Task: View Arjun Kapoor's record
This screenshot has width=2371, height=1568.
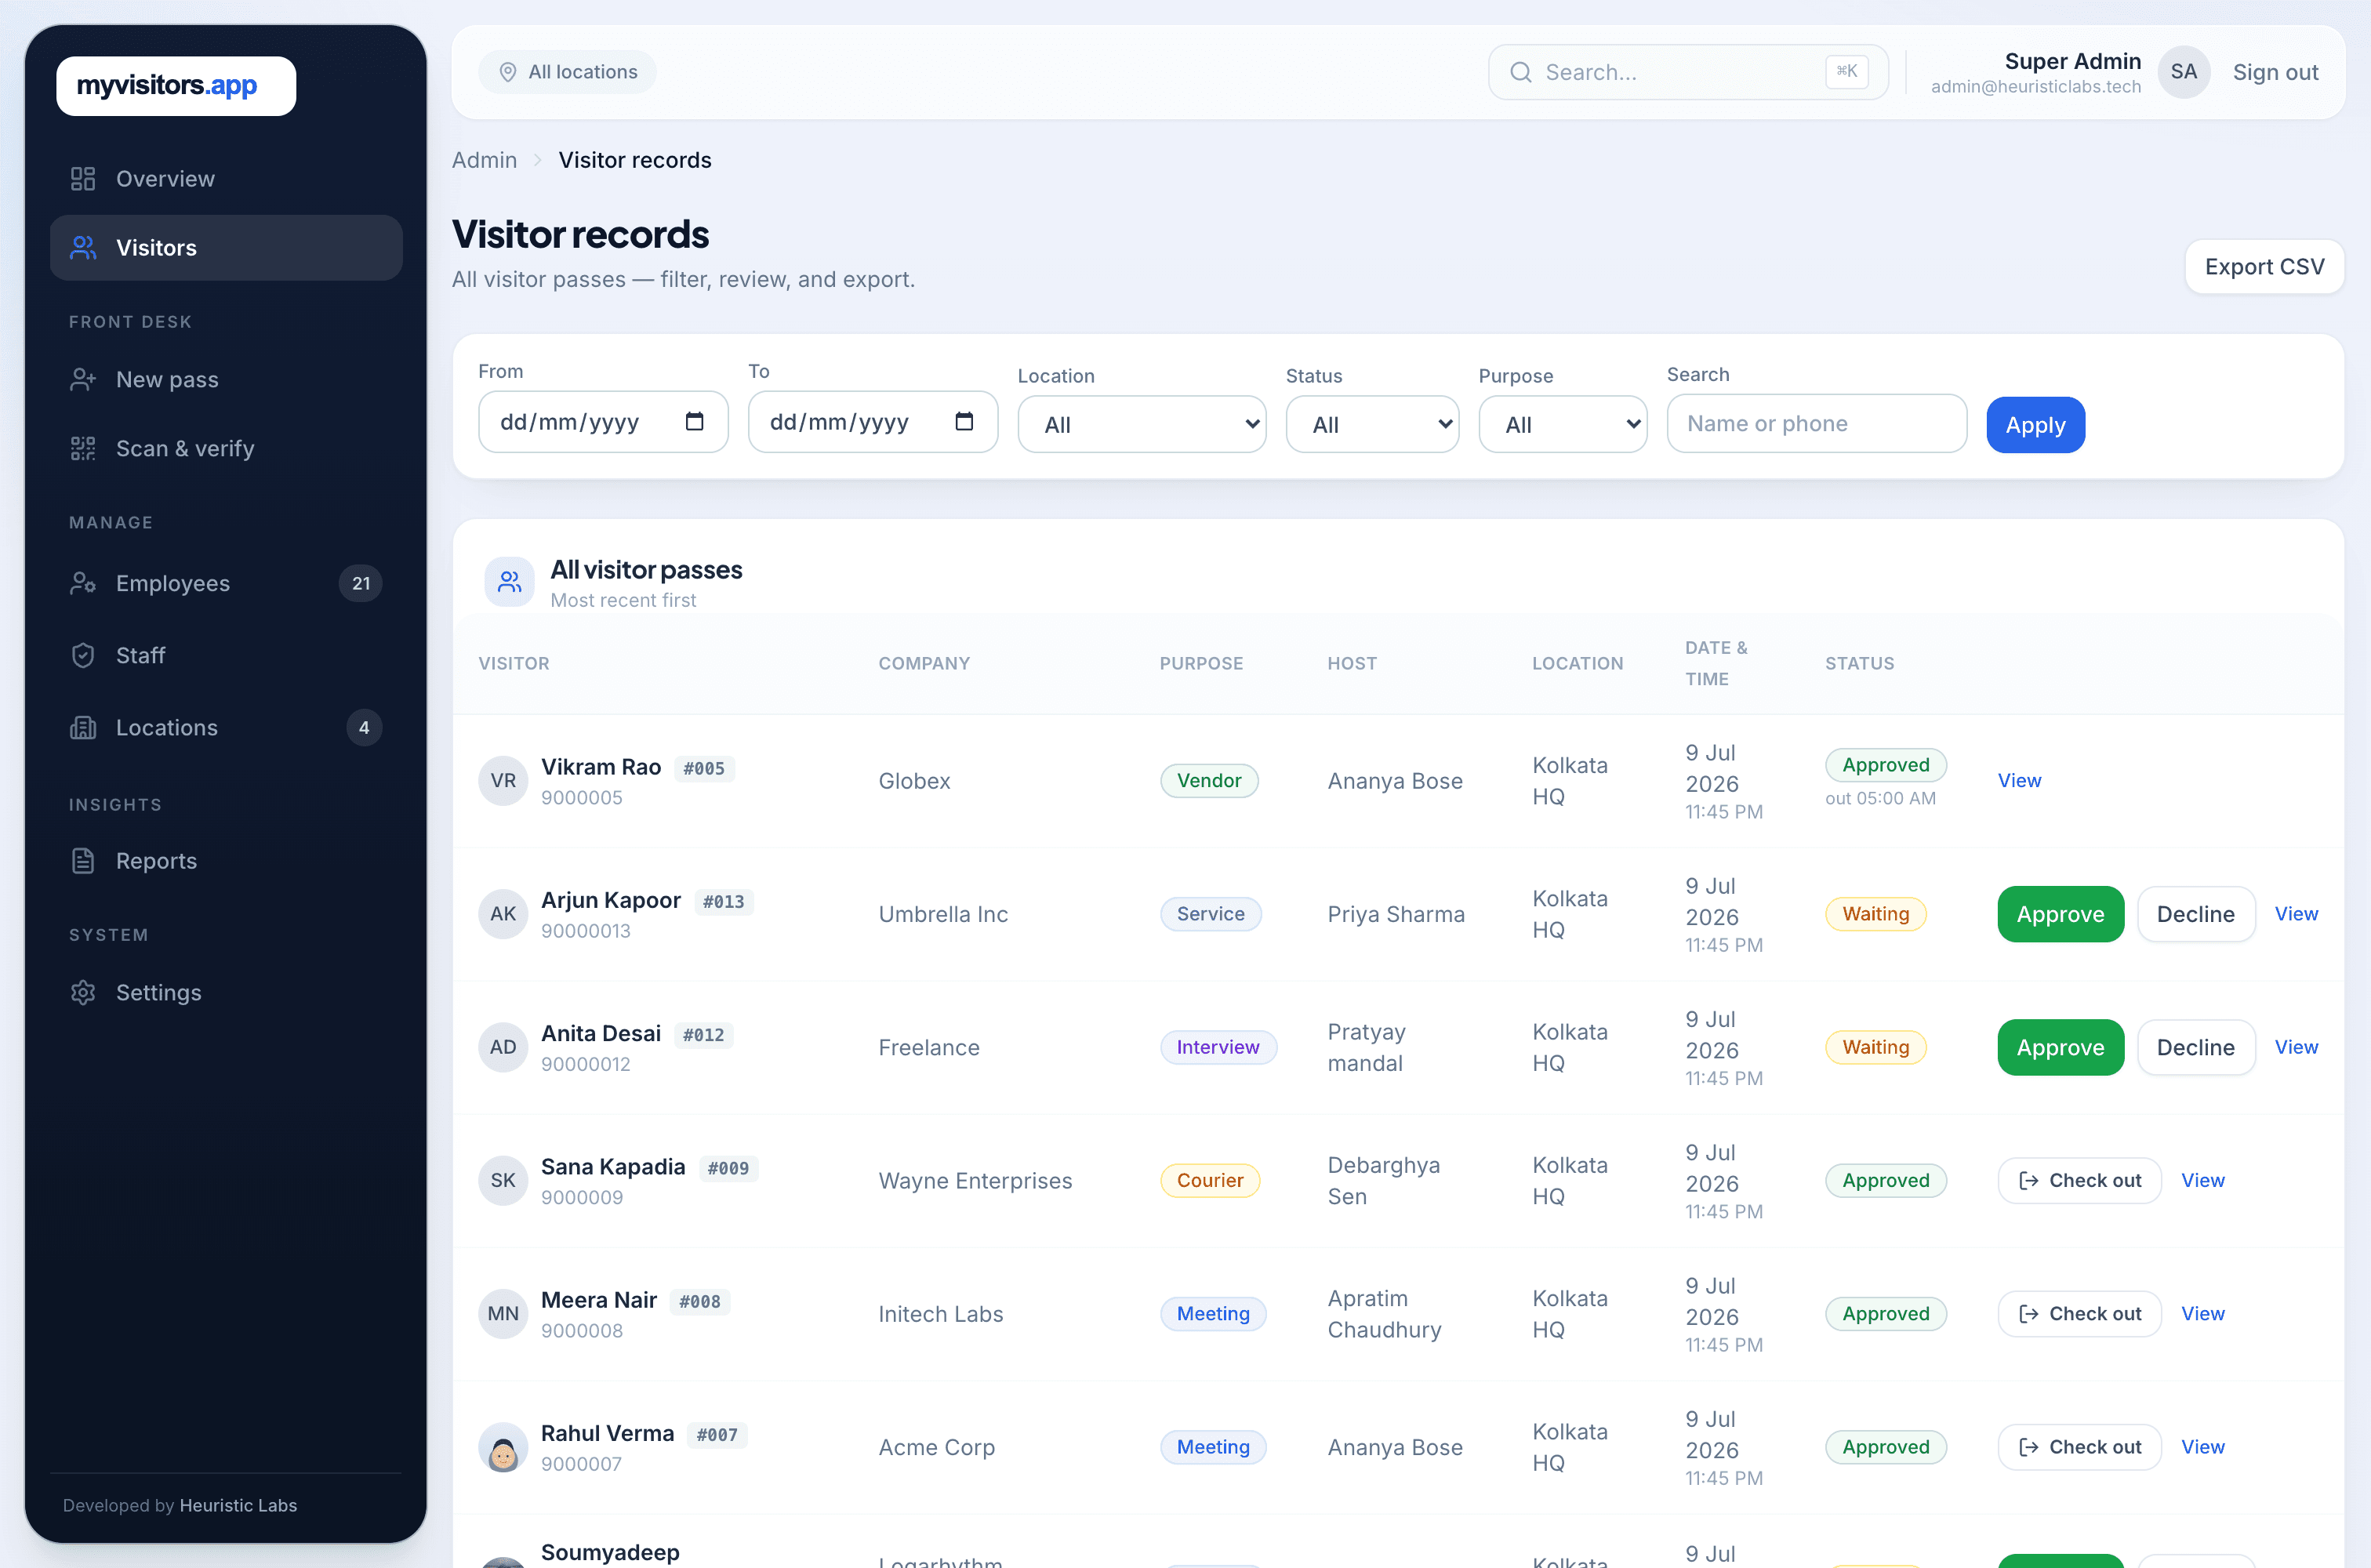Action: (x=2296, y=914)
